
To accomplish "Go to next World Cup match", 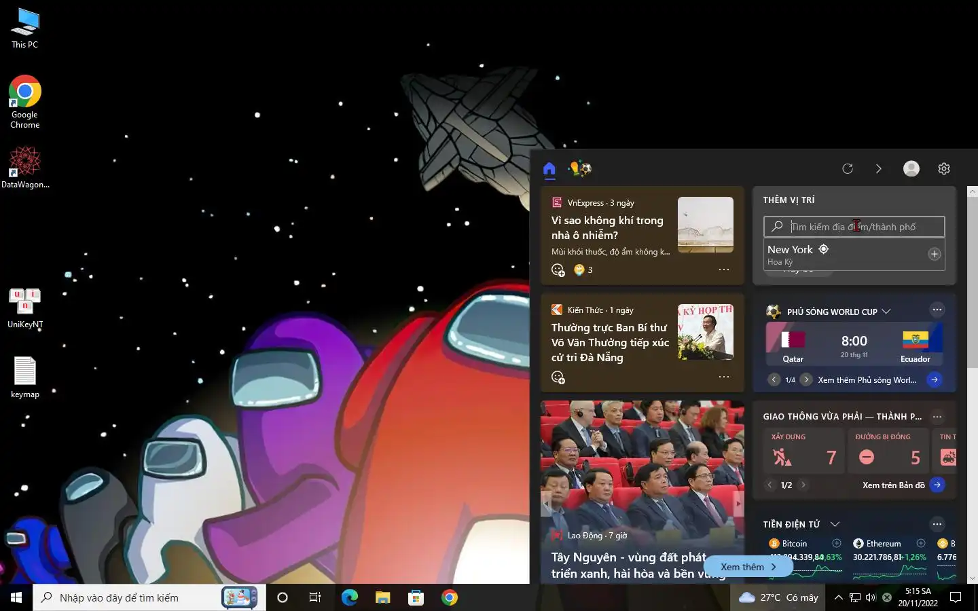I will click(x=806, y=379).
